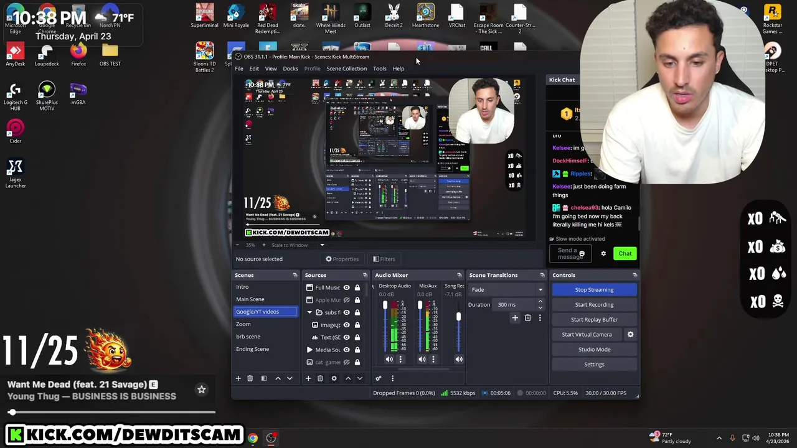797x448 pixels.
Task: Unlock the Media Source lock
Action: pyautogui.click(x=357, y=350)
